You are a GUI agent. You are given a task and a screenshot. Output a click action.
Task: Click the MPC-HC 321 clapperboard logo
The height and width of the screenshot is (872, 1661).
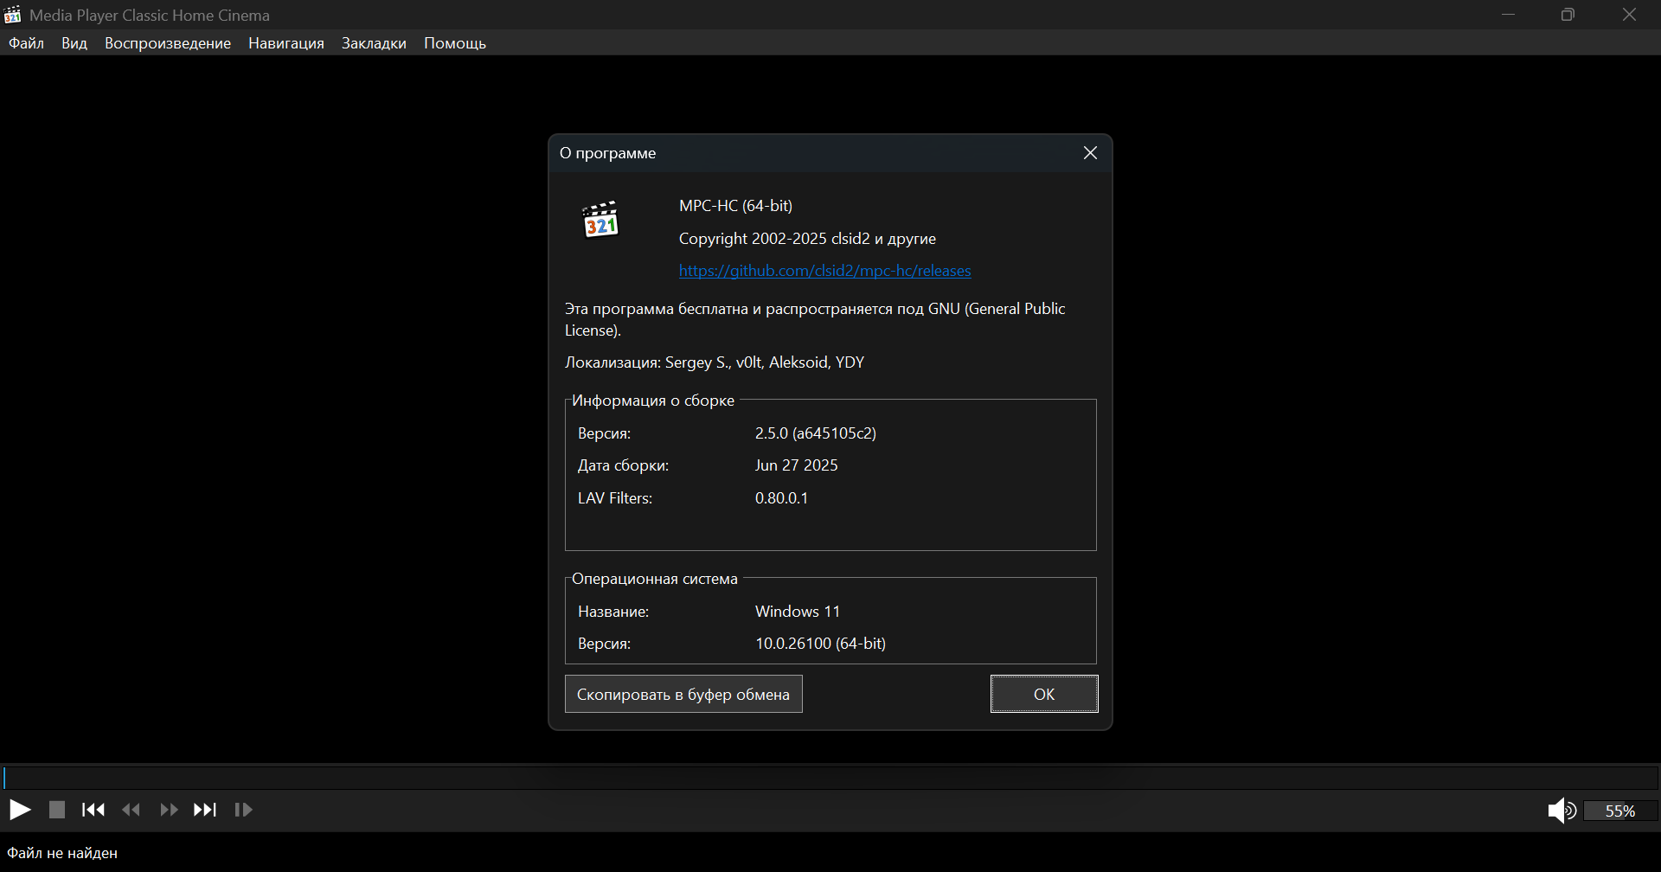600,219
